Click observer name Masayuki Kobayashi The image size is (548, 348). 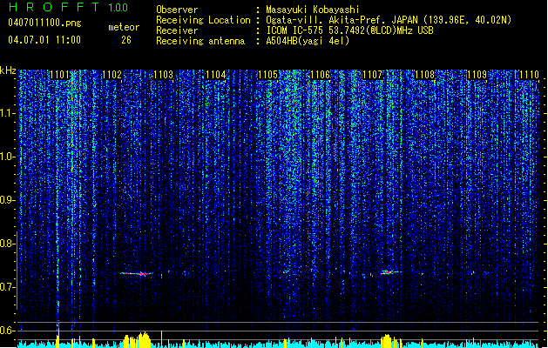click(x=313, y=10)
